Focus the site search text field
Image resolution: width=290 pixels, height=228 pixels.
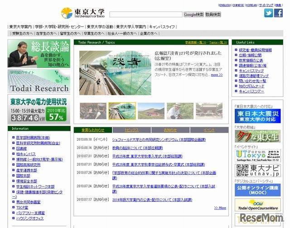click(146, 14)
